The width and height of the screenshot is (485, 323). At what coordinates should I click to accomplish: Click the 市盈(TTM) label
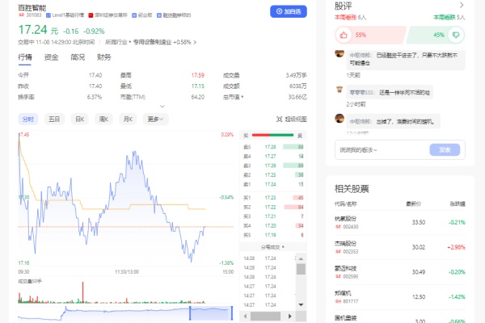click(x=133, y=97)
